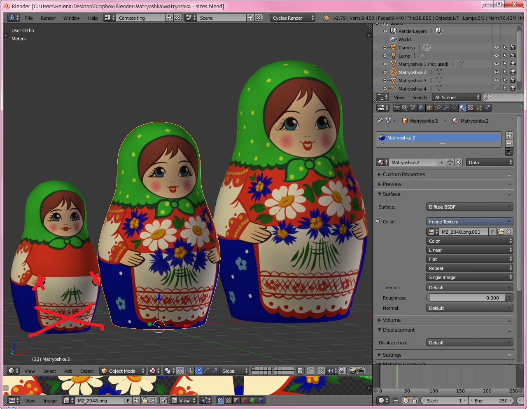Open the Diffuse BSDF surface shader dropdown
This screenshot has width=527, height=409.
(x=469, y=207)
